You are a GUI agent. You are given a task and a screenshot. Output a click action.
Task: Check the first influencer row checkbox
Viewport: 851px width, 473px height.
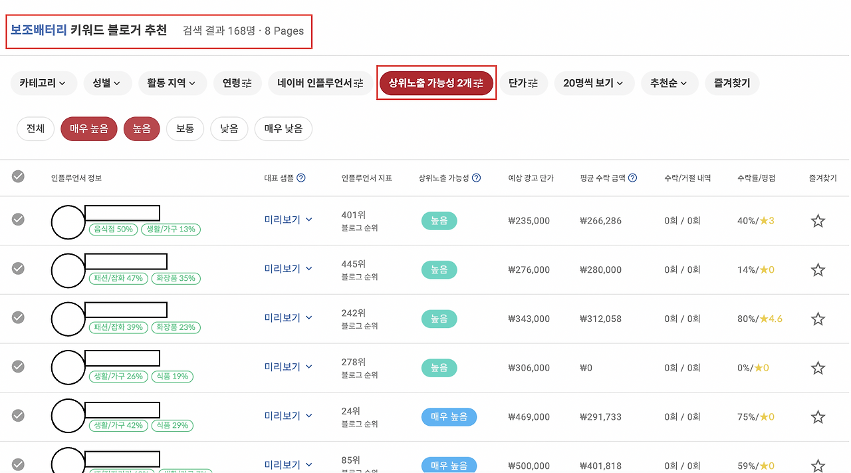point(18,220)
